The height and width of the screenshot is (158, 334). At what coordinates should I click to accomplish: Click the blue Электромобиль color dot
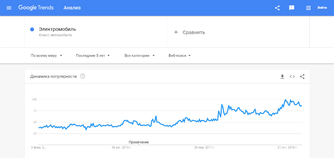[32, 30]
